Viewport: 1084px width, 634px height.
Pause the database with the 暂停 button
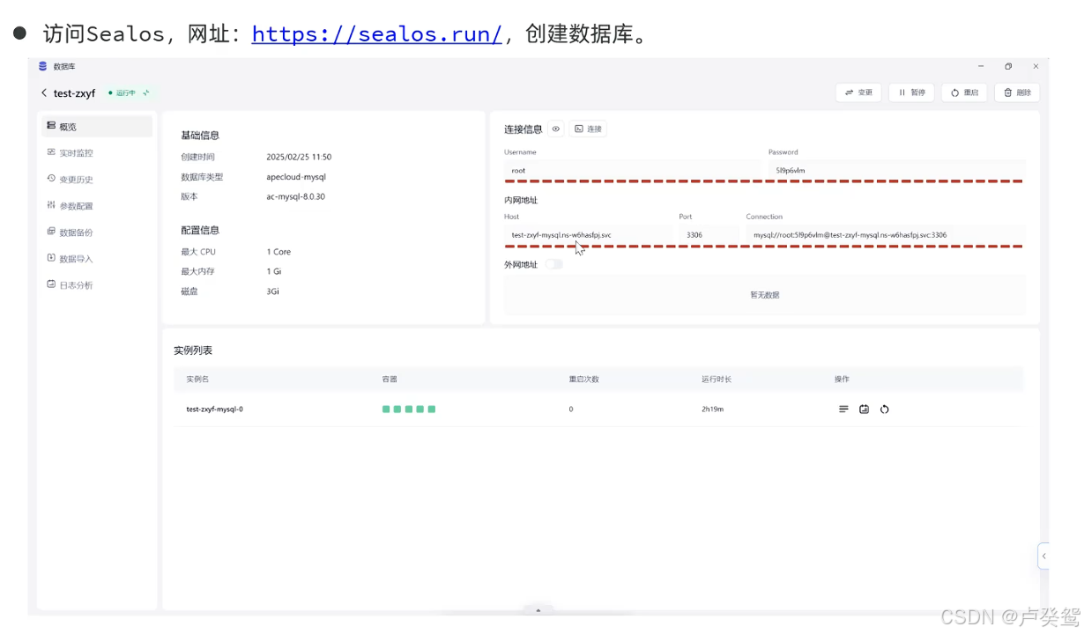[911, 92]
